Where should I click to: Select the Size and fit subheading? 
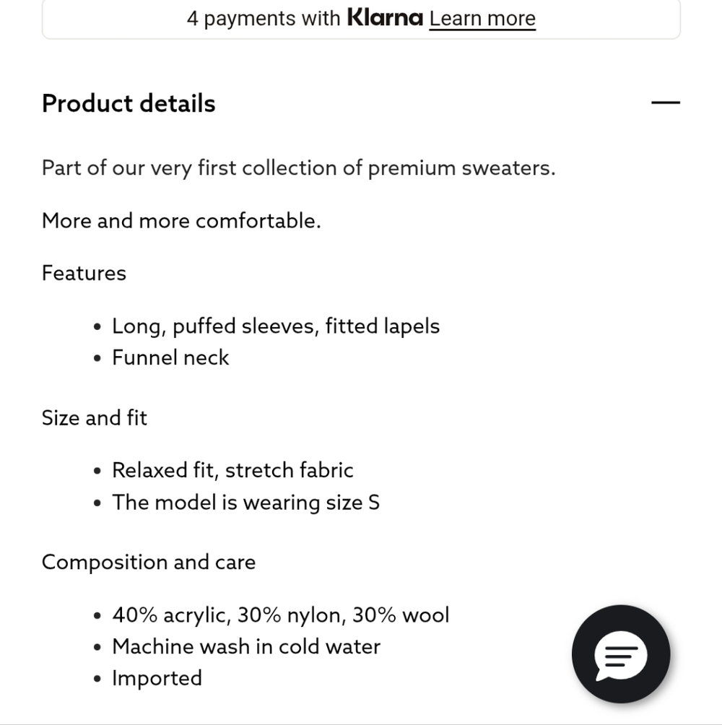click(95, 417)
